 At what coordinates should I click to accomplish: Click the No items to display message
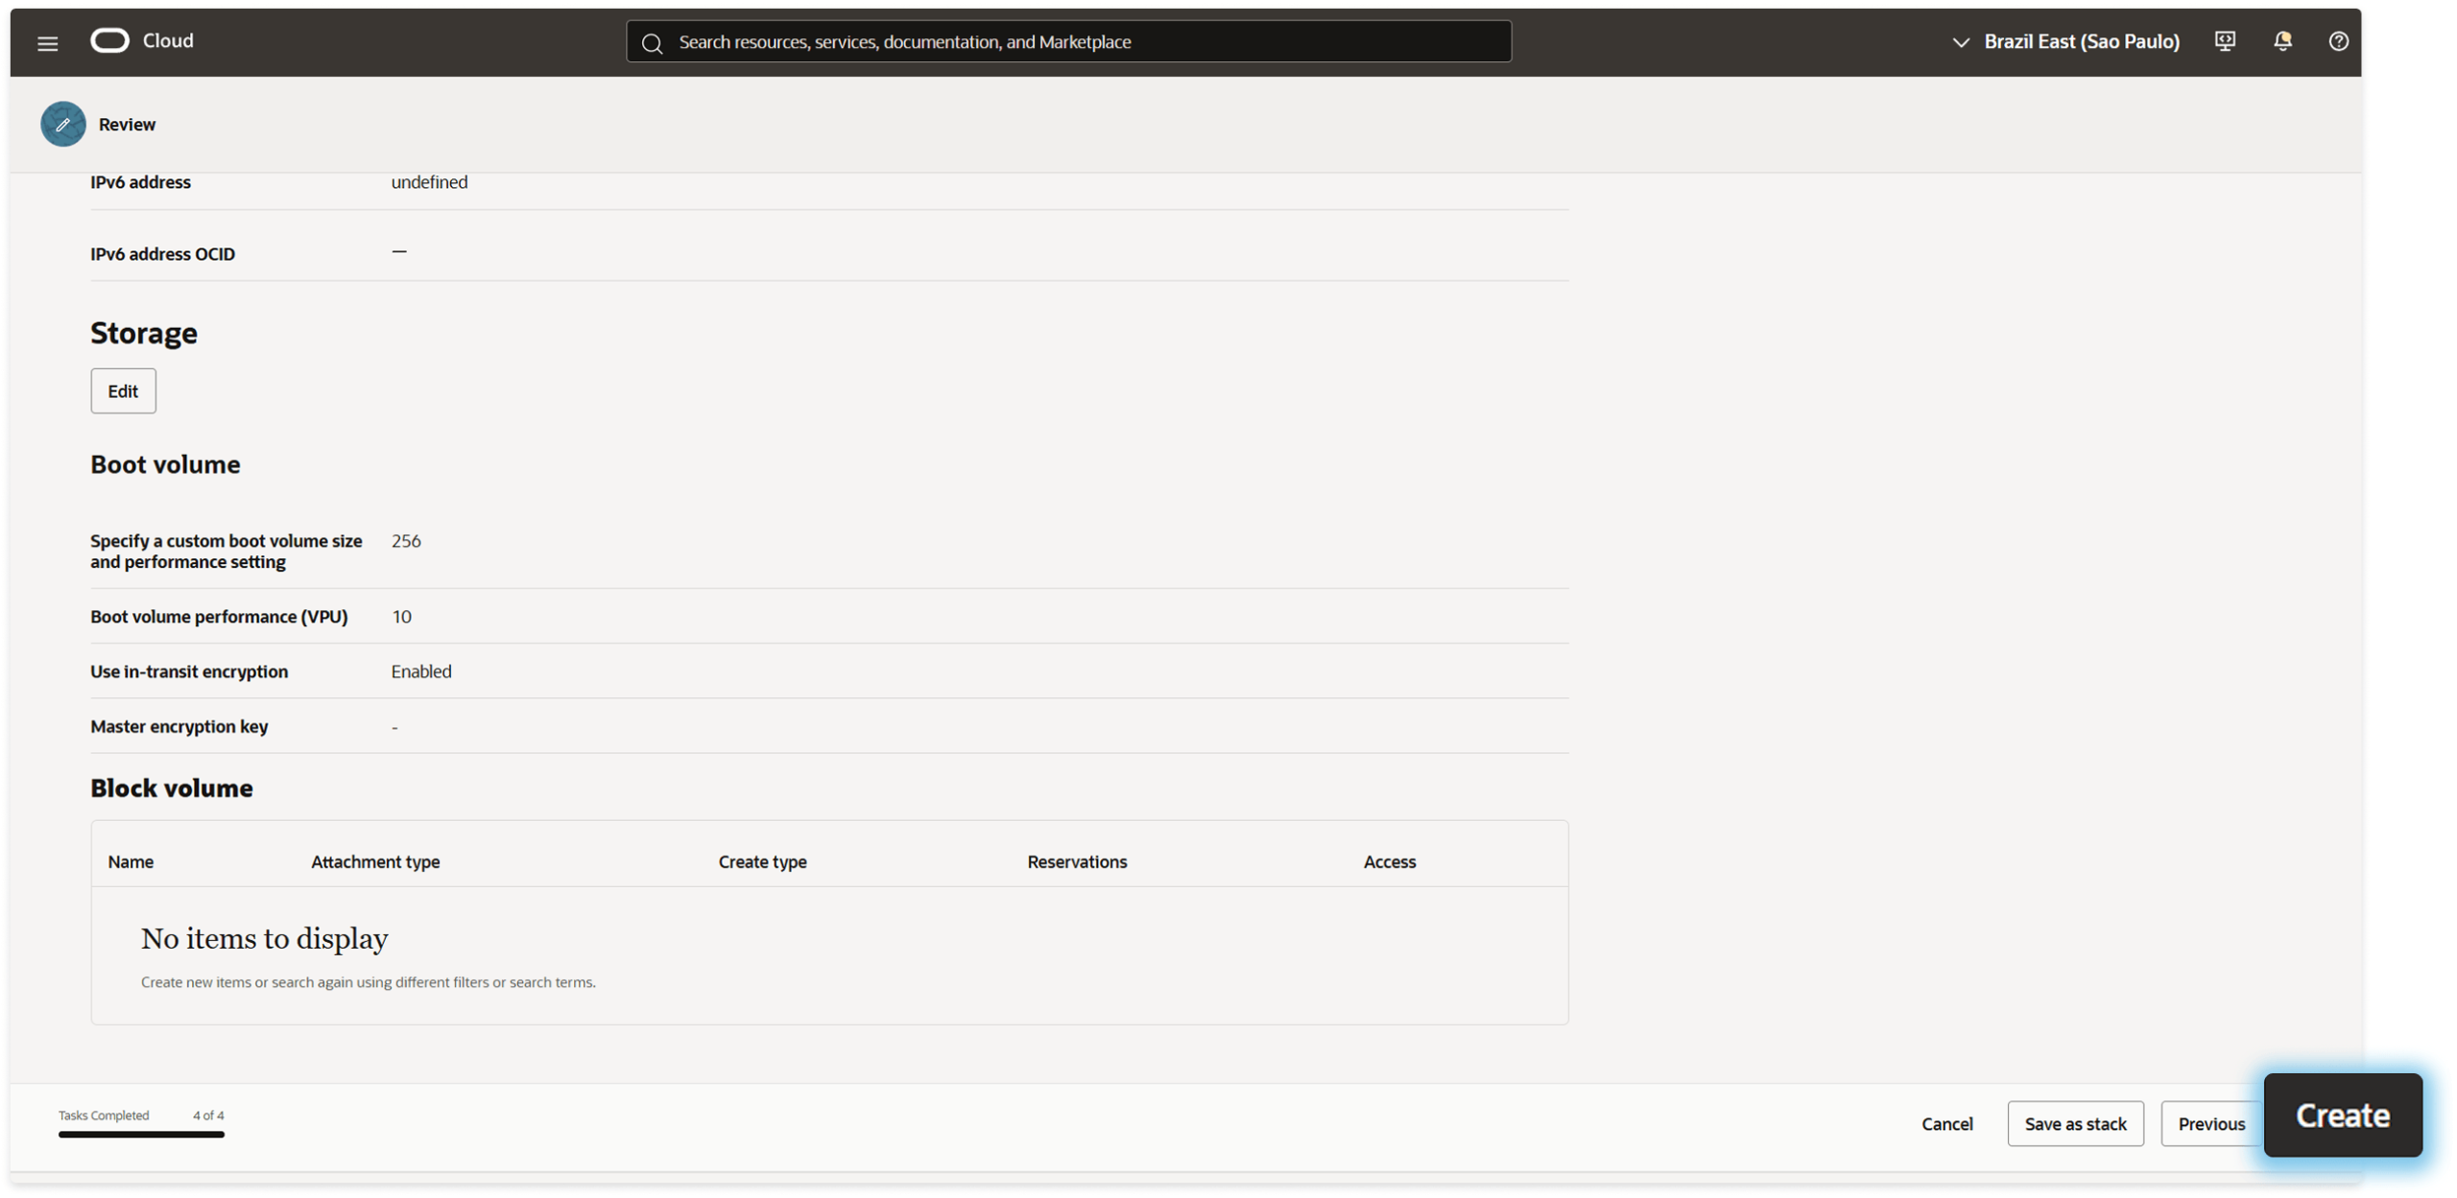(x=264, y=938)
